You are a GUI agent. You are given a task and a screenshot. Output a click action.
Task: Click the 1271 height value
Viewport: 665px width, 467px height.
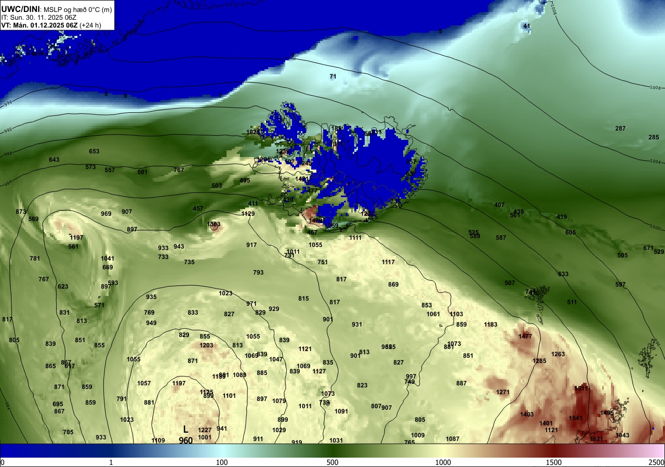[502, 392]
